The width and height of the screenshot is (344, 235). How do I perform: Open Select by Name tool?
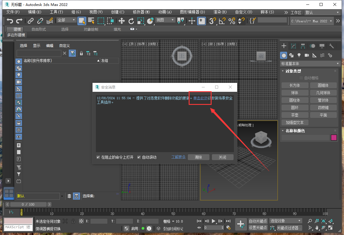coord(91,21)
